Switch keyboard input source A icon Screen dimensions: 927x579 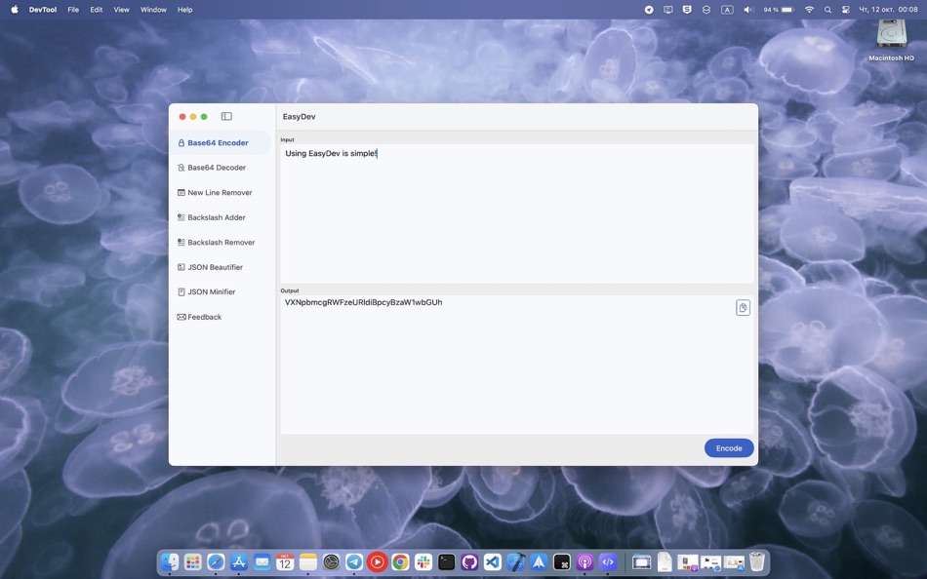(x=727, y=10)
